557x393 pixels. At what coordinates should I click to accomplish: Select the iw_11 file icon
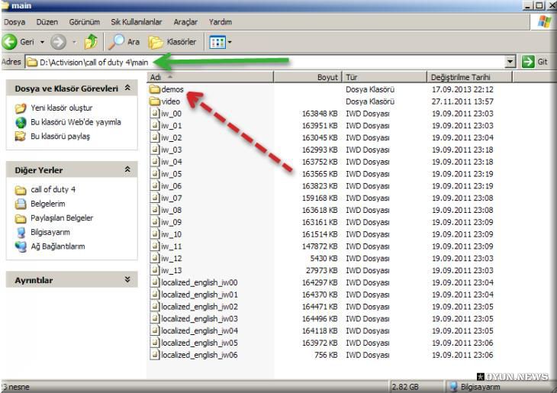pyautogui.click(x=155, y=246)
